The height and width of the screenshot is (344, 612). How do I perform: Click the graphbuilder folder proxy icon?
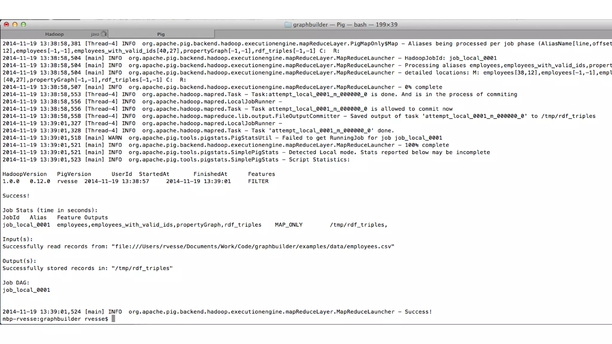point(288,25)
